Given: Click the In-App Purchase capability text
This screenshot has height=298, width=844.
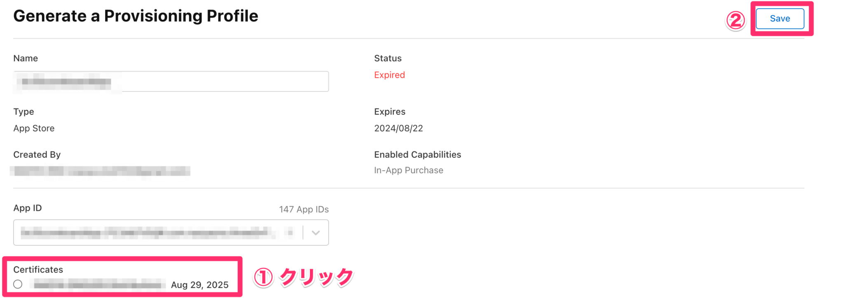Looking at the screenshot, I should (408, 170).
